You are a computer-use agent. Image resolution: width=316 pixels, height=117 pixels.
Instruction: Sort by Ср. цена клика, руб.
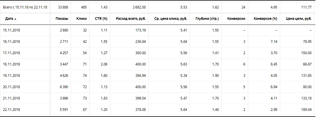172,19
